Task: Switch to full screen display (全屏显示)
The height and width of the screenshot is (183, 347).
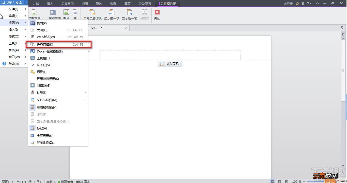Action: (58, 136)
